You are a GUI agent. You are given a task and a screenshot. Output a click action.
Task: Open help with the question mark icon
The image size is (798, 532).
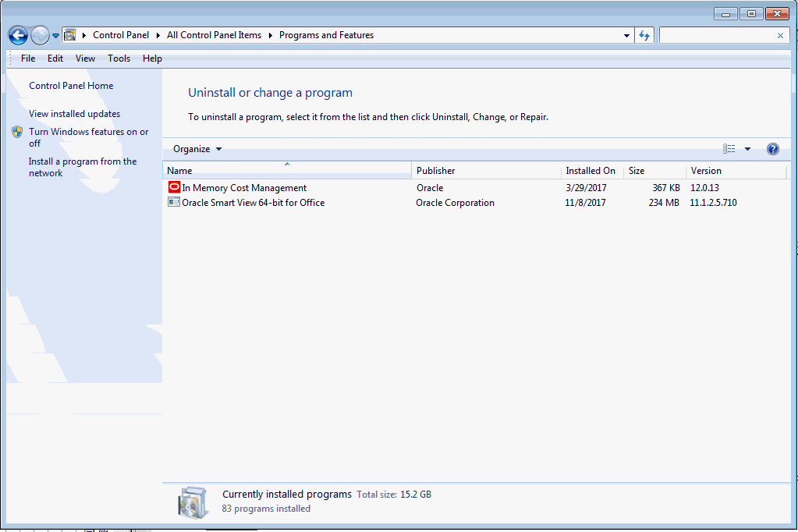tap(772, 149)
